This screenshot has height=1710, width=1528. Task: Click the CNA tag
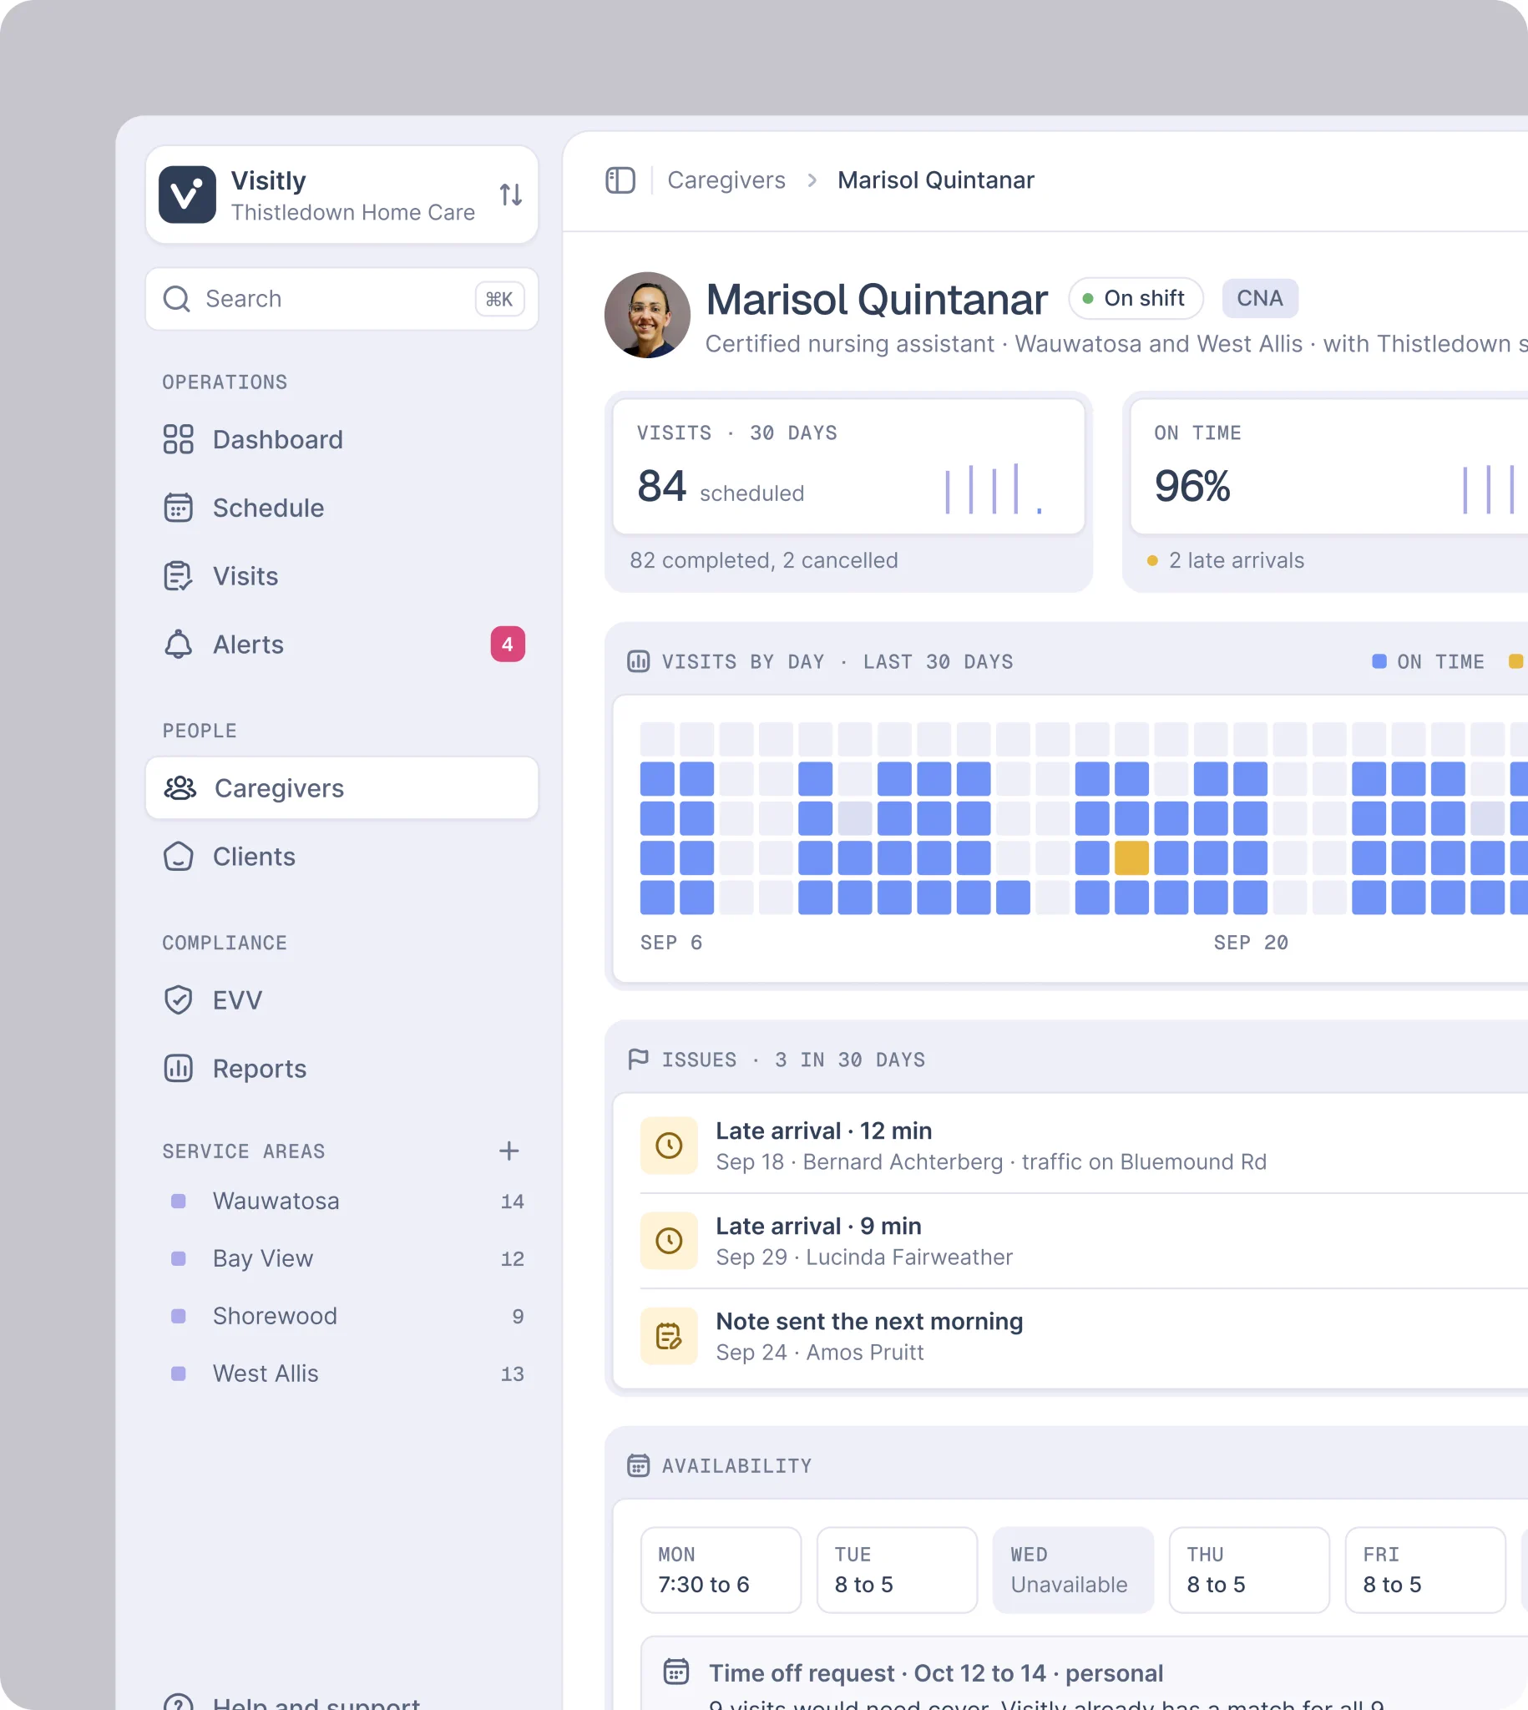click(x=1259, y=298)
